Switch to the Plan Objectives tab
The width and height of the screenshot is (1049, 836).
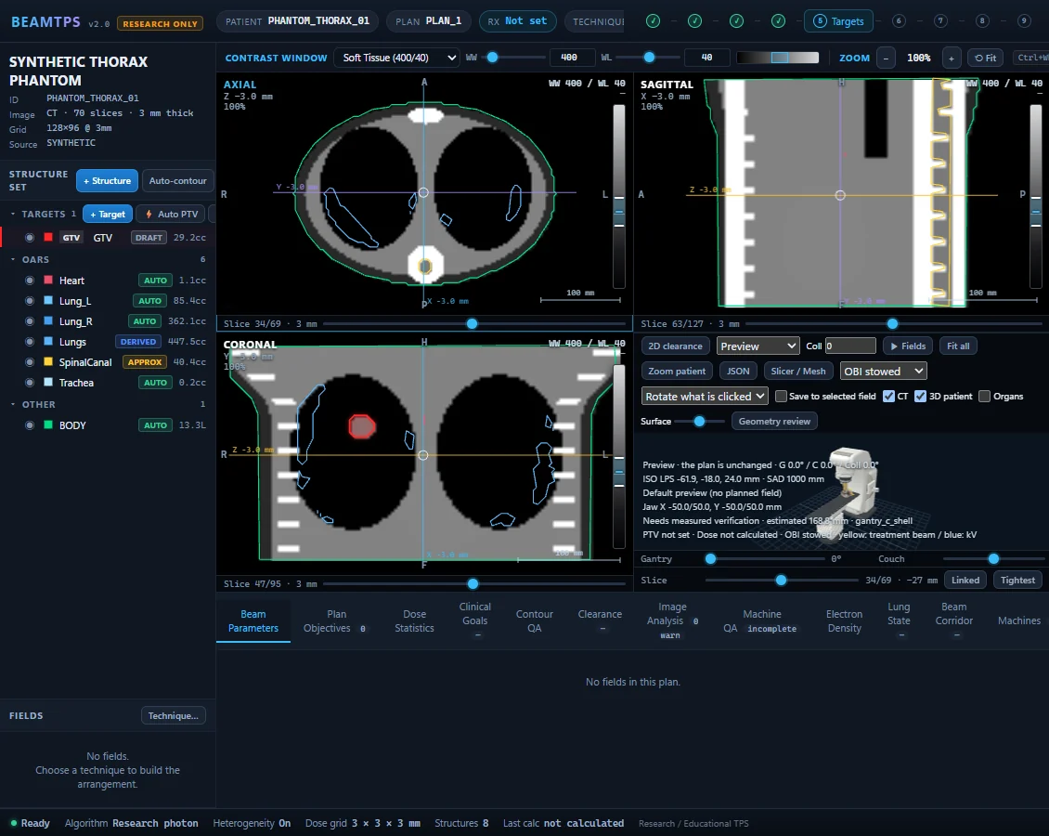click(335, 621)
